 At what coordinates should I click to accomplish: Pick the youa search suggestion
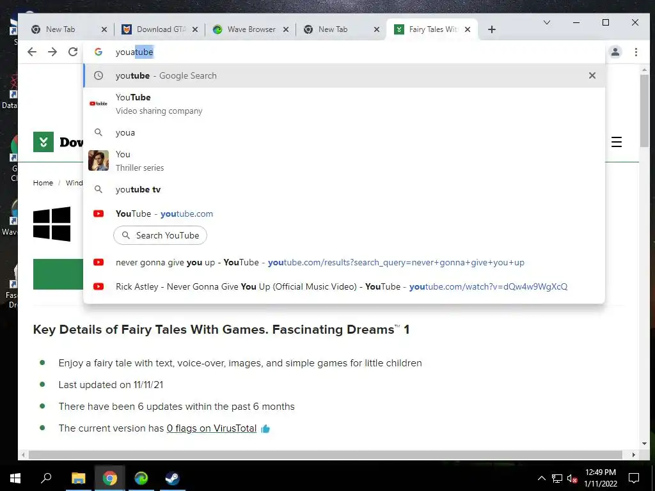pos(344,132)
